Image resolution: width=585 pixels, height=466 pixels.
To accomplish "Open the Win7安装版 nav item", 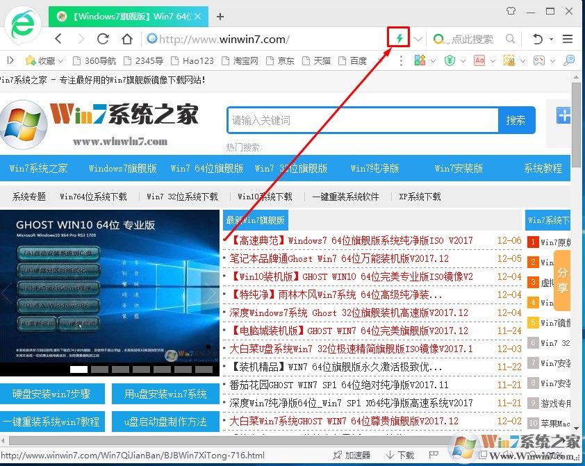I will tap(459, 169).
